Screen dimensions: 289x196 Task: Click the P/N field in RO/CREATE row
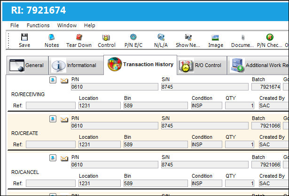(115, 126)
